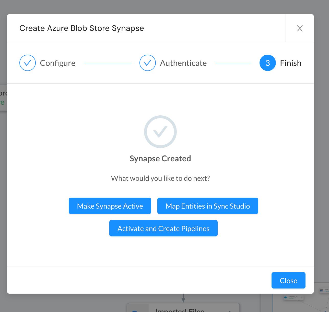Go to the Authenticate step label
The width and height of the screenshot is (329, 312).
click(183, 63)
